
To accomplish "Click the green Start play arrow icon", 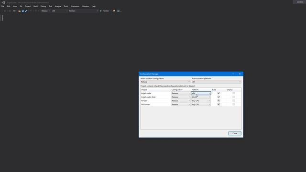I will [x=101, y=11].
